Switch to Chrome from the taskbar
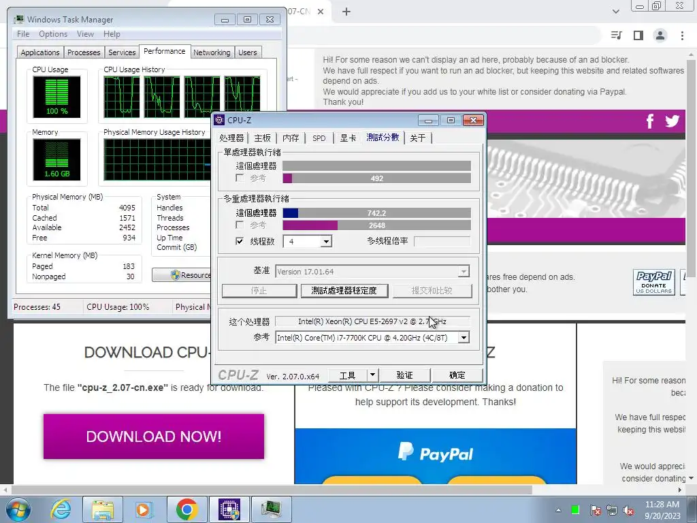697x523 pixels. point(187,509)
